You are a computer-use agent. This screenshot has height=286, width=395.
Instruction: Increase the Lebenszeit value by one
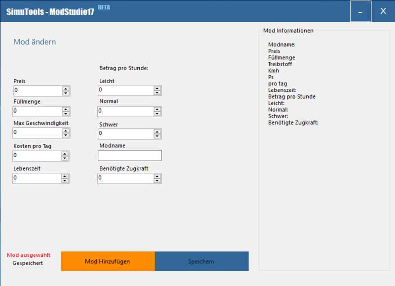(65, 176)
